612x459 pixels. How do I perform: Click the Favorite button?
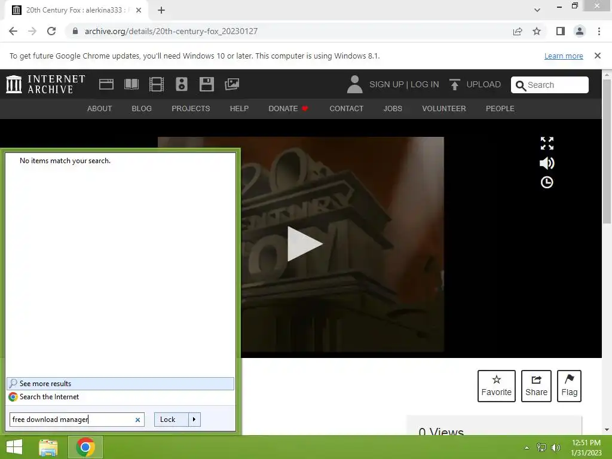(x=497, y=386)
